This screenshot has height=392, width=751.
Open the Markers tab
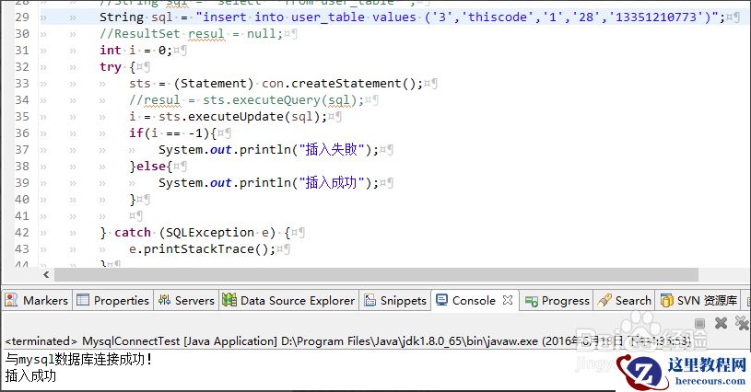tap(37, 300)
